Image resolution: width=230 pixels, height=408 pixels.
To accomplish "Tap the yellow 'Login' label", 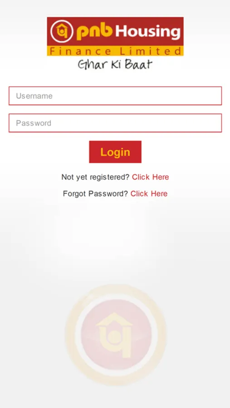I will [x=115, y=152].
